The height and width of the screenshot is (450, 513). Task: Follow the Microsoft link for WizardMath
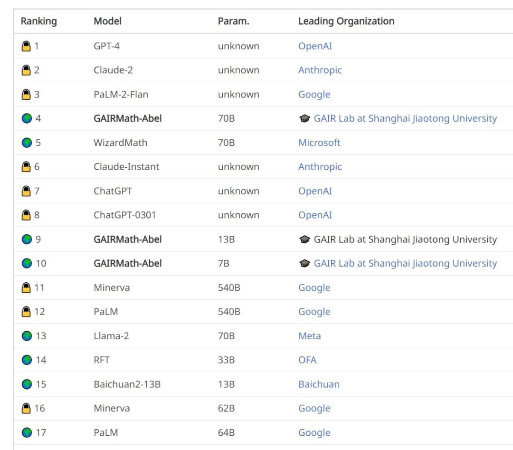(319, 143)
